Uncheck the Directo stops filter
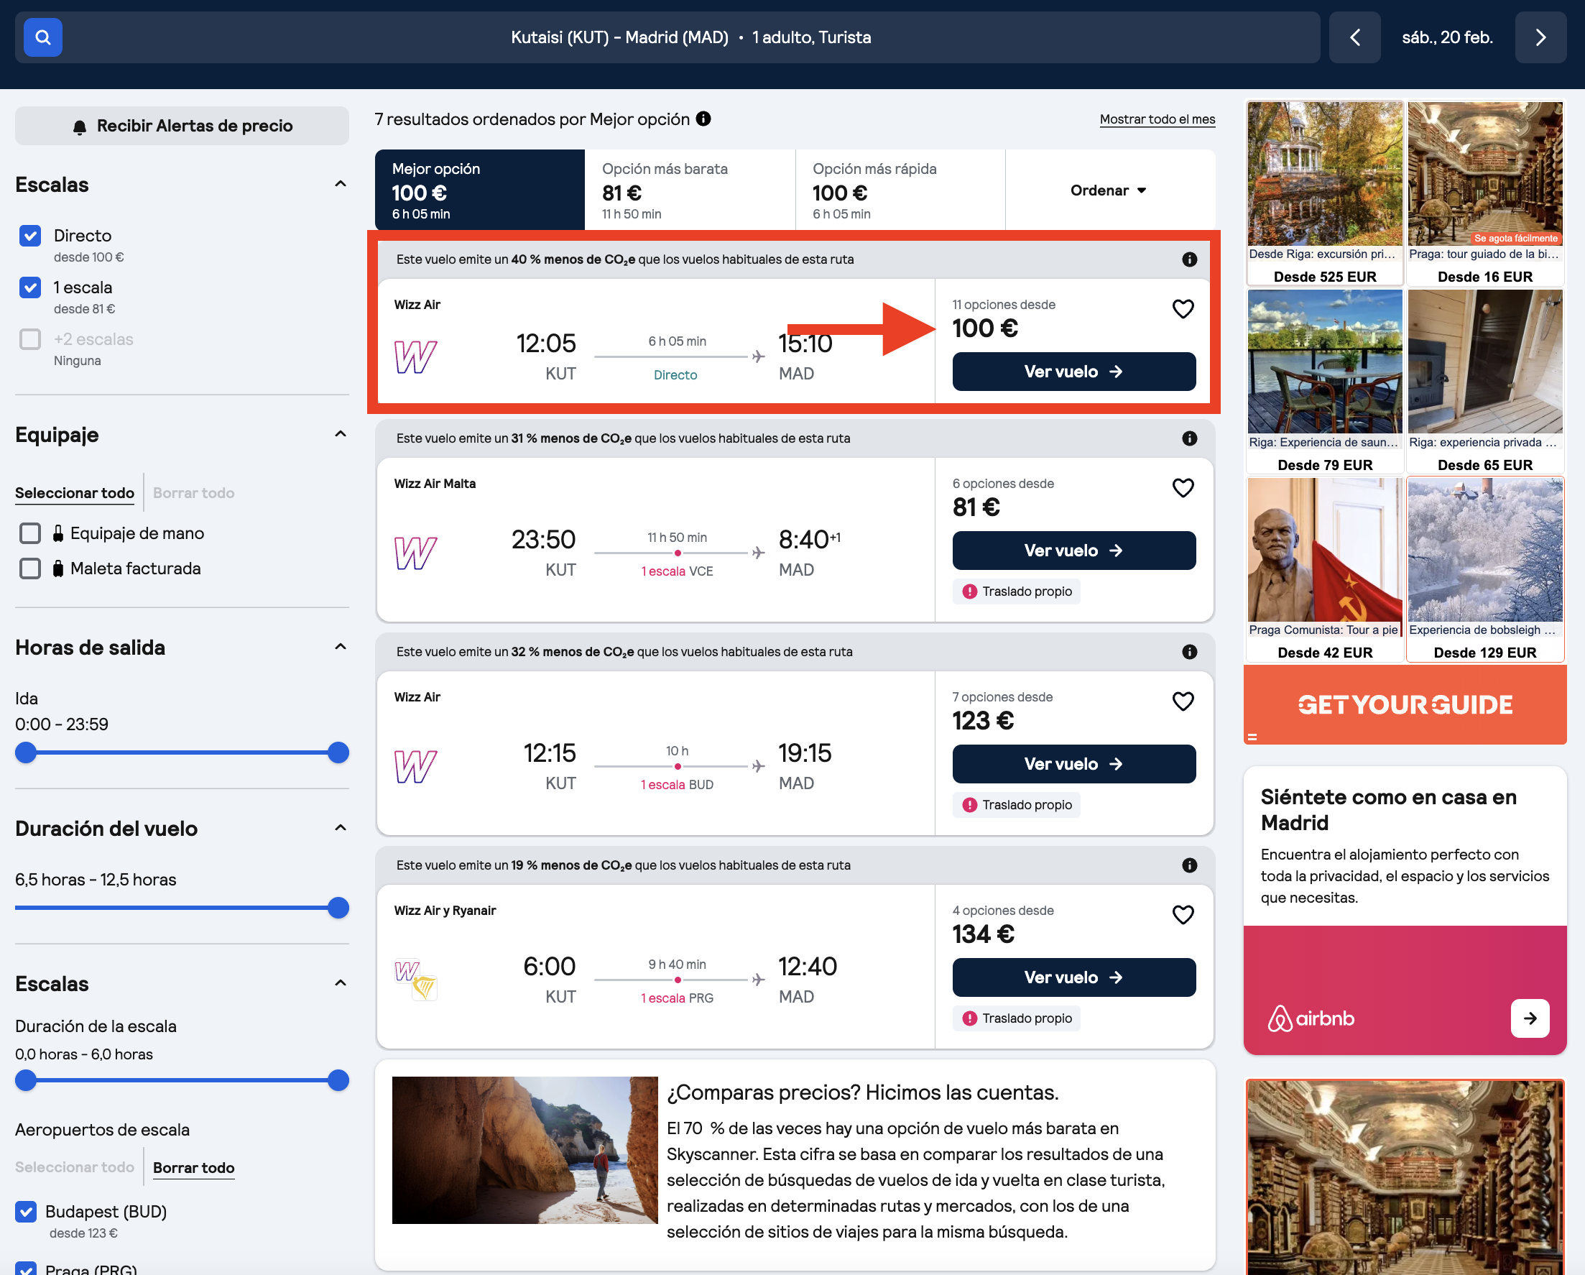 (30, 236)
